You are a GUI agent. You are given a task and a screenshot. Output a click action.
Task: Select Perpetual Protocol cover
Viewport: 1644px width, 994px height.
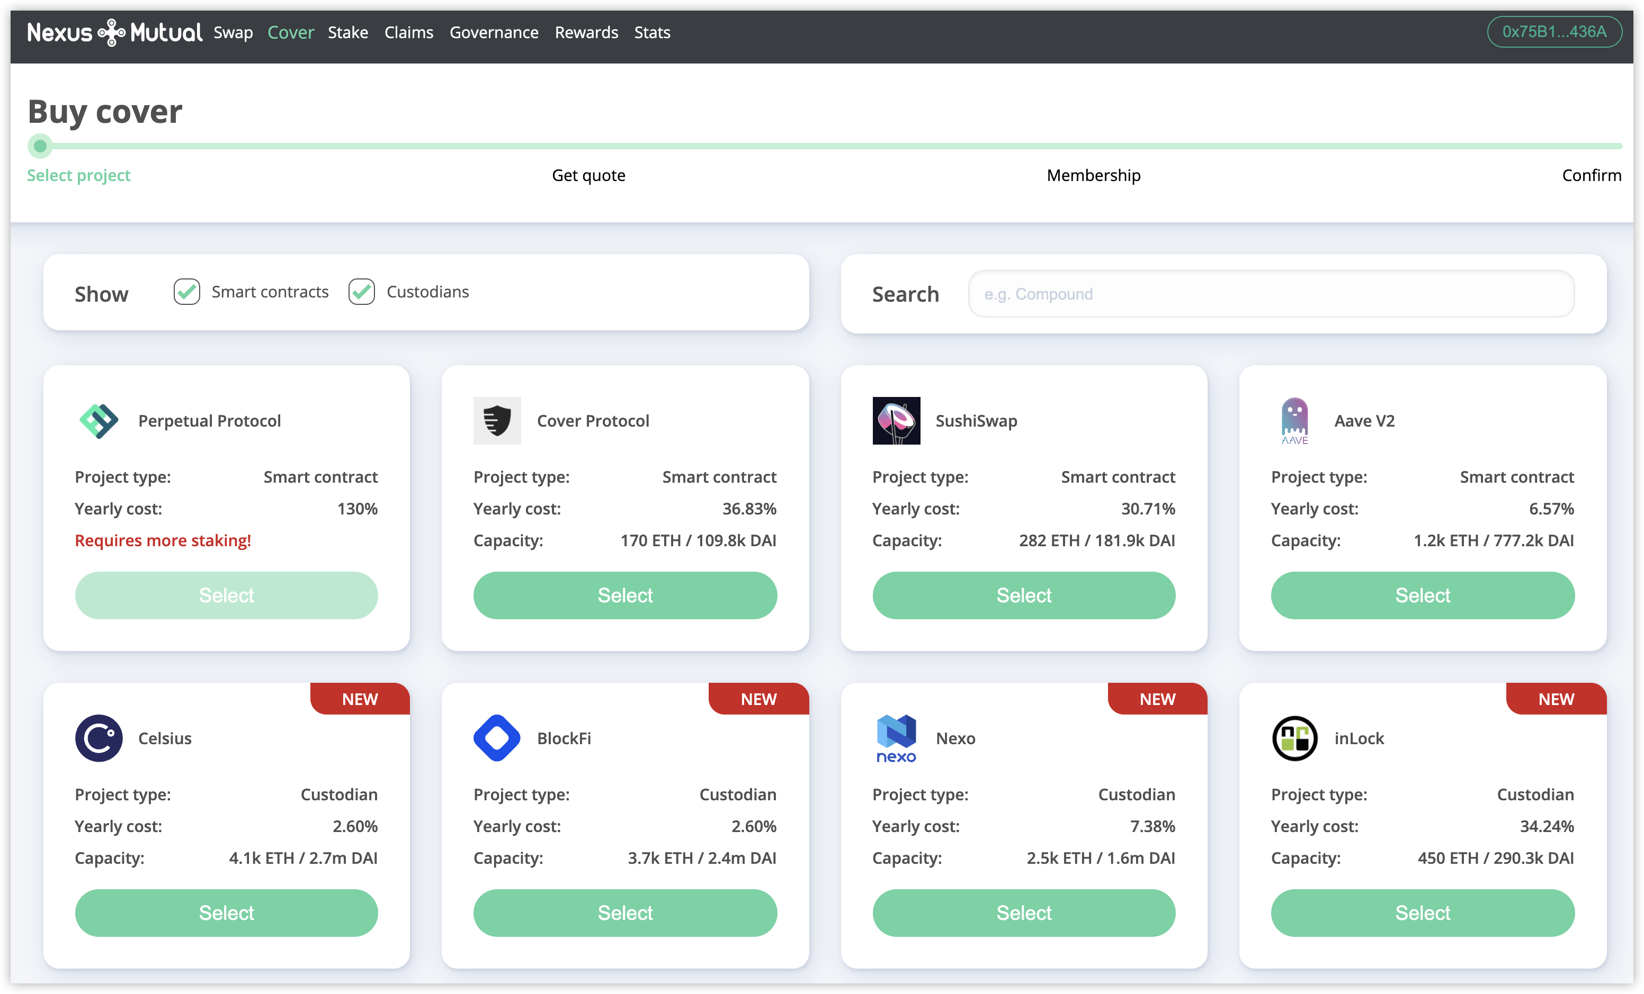226,595
